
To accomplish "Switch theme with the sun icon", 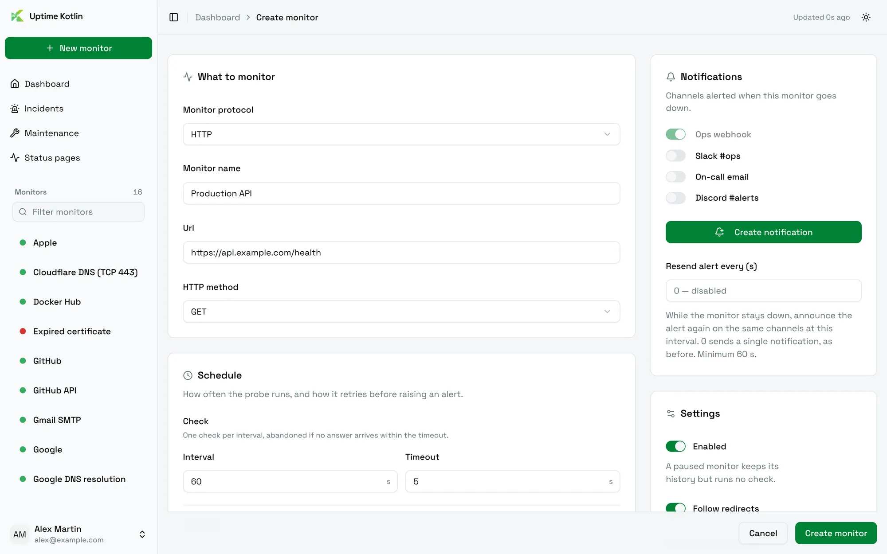I will [866, 17].
